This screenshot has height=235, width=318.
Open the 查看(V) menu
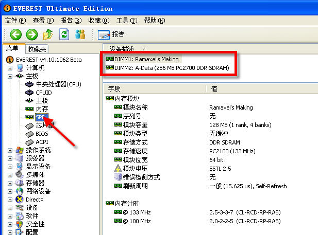[x=43, y=21]
